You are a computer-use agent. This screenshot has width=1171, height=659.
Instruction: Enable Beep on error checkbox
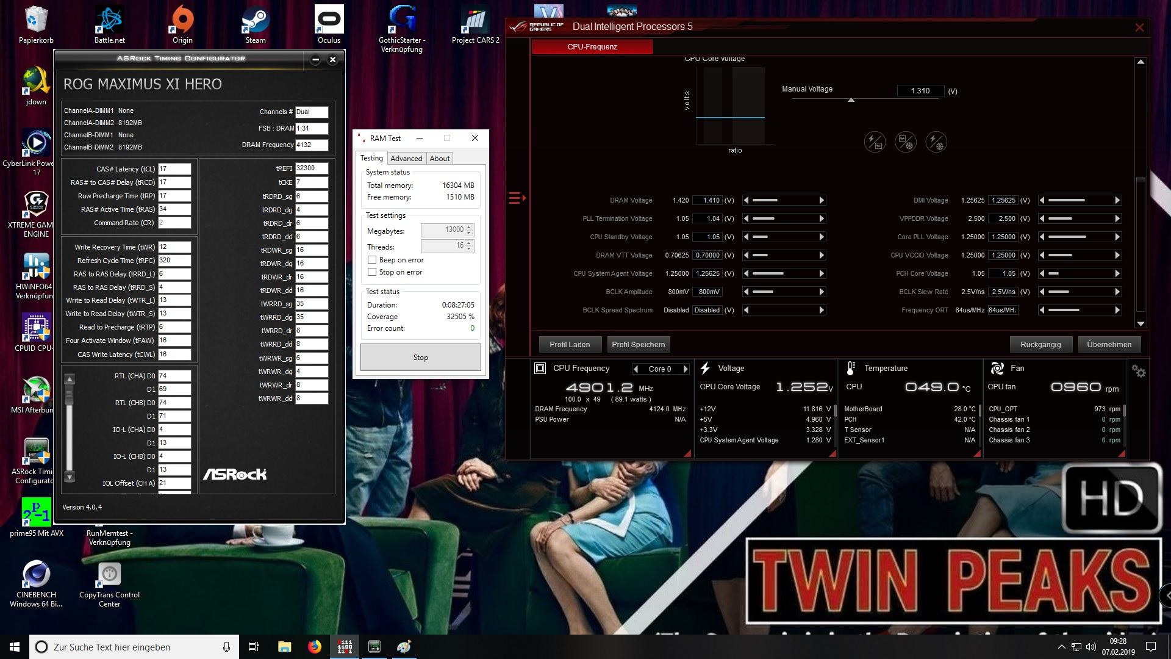[x=372, y=260]
